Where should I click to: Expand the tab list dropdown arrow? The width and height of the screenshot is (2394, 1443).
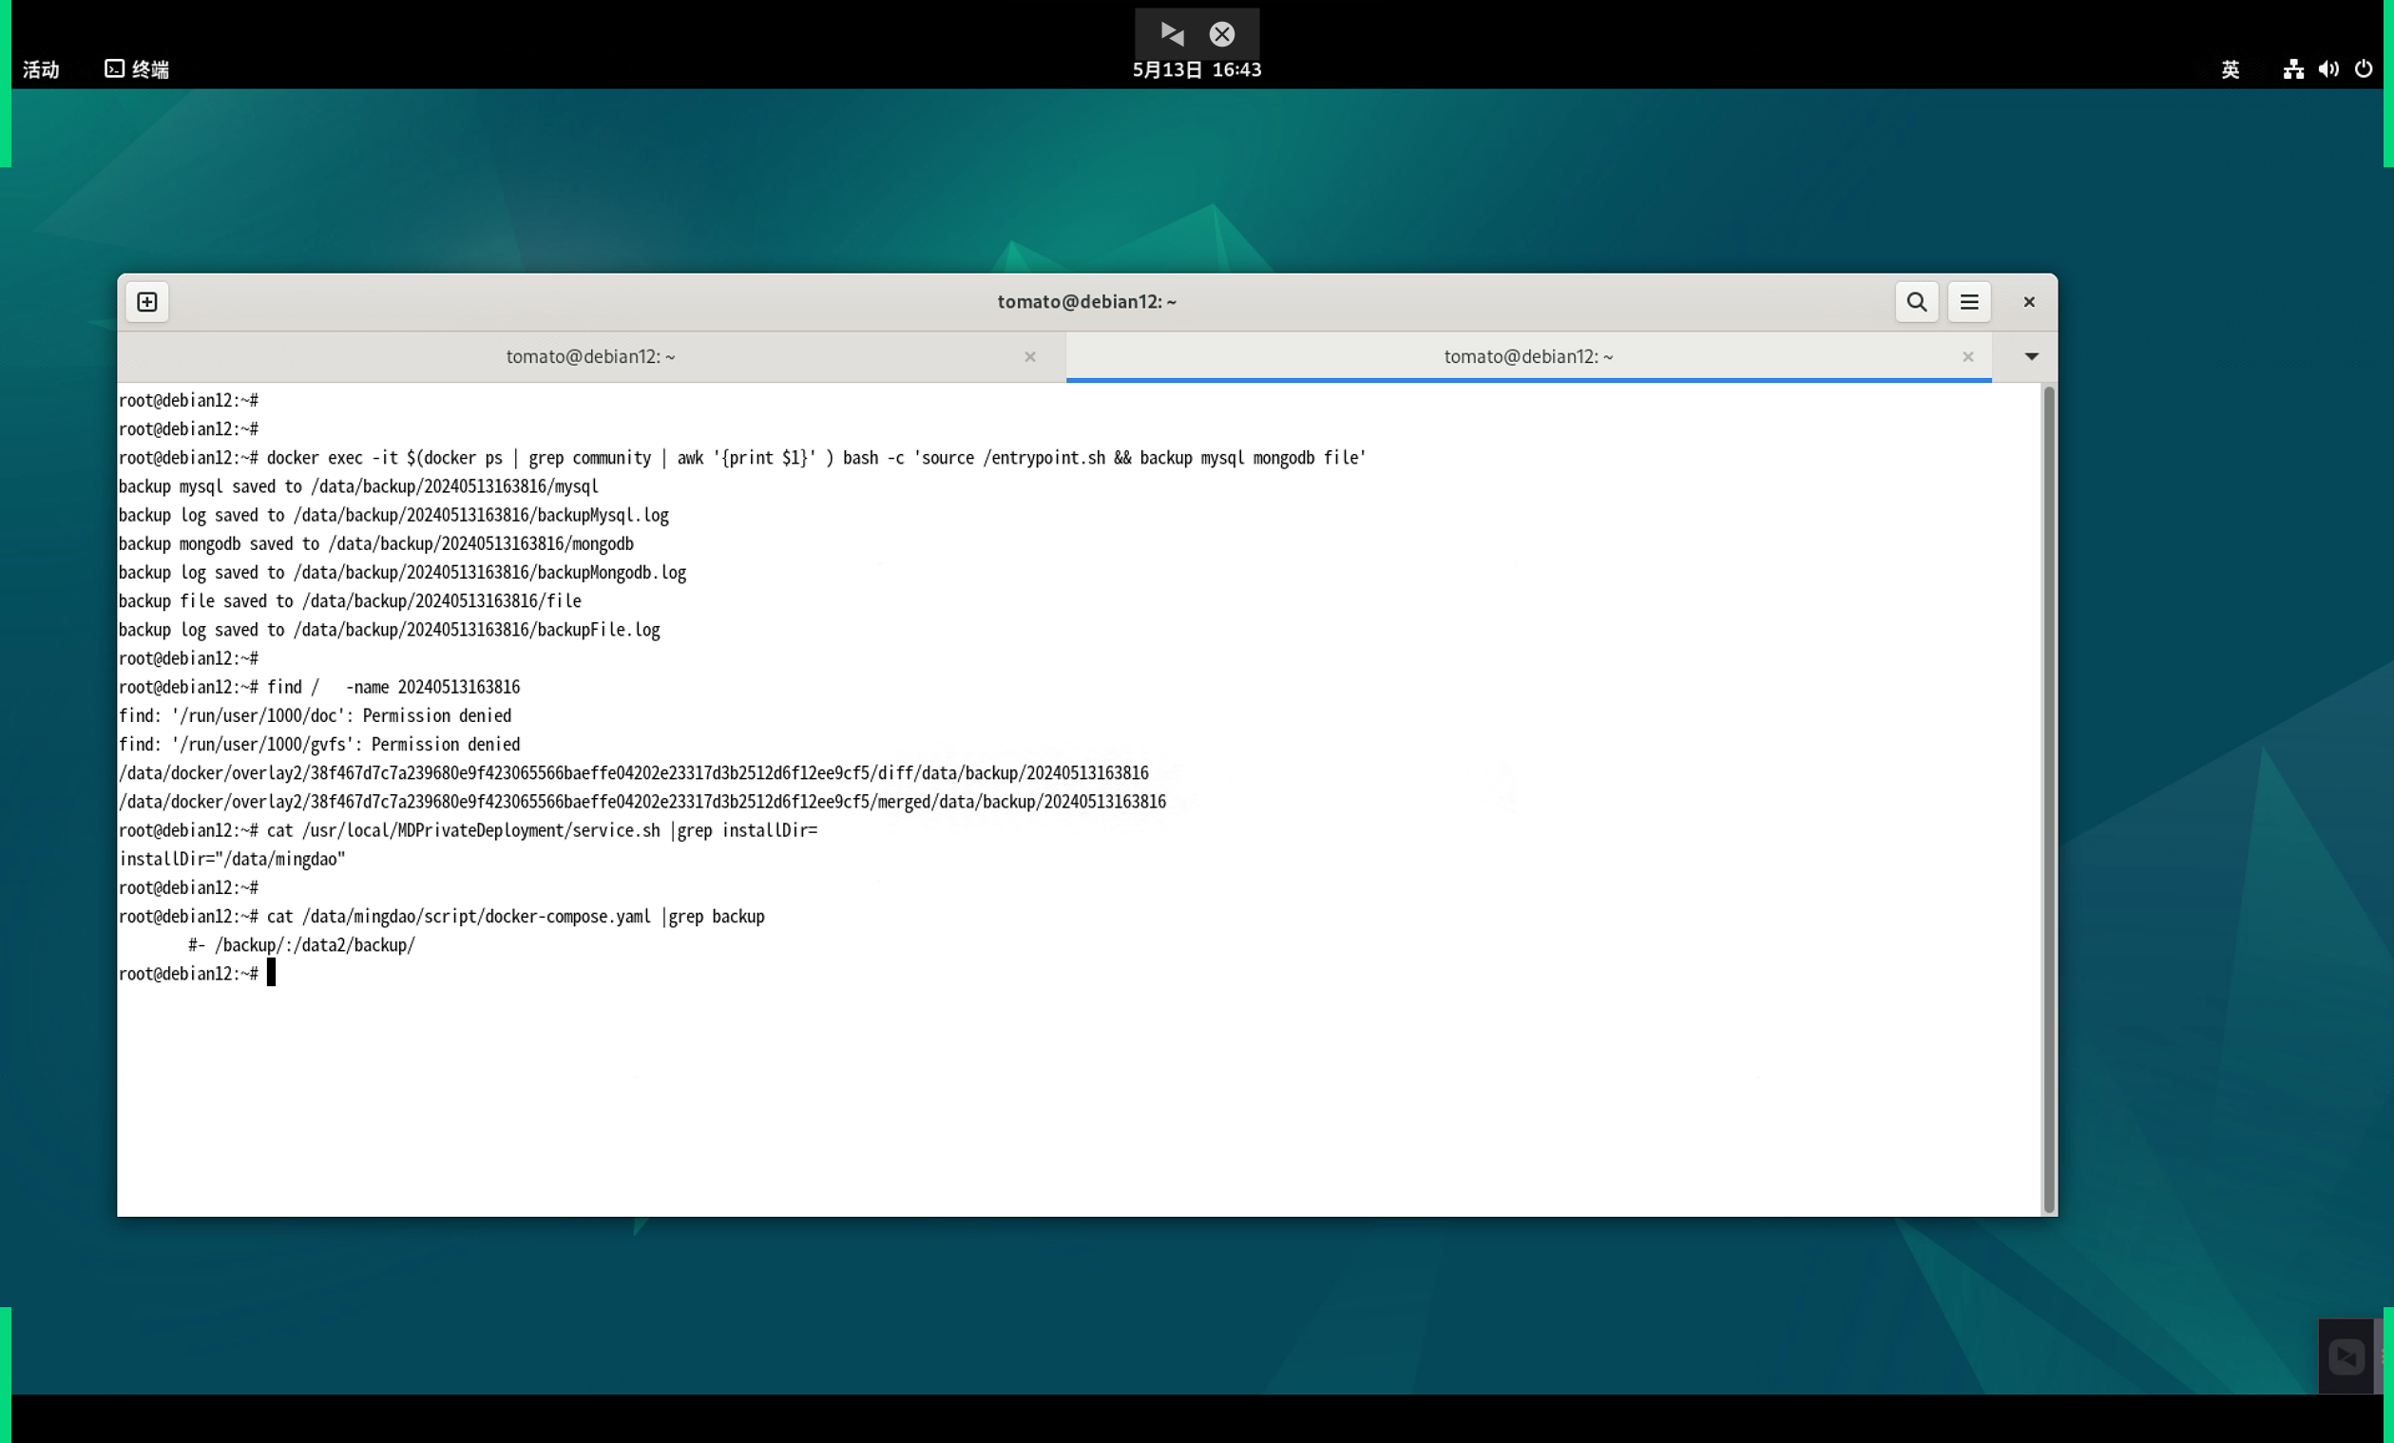2031,356
